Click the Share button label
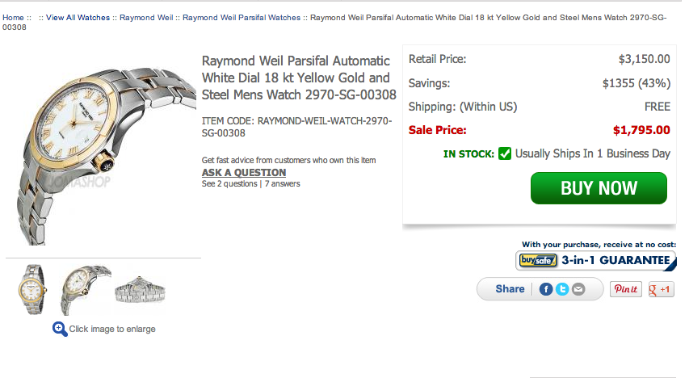The height and width of the screenshot is (378, 689). (x=510, y=289)
